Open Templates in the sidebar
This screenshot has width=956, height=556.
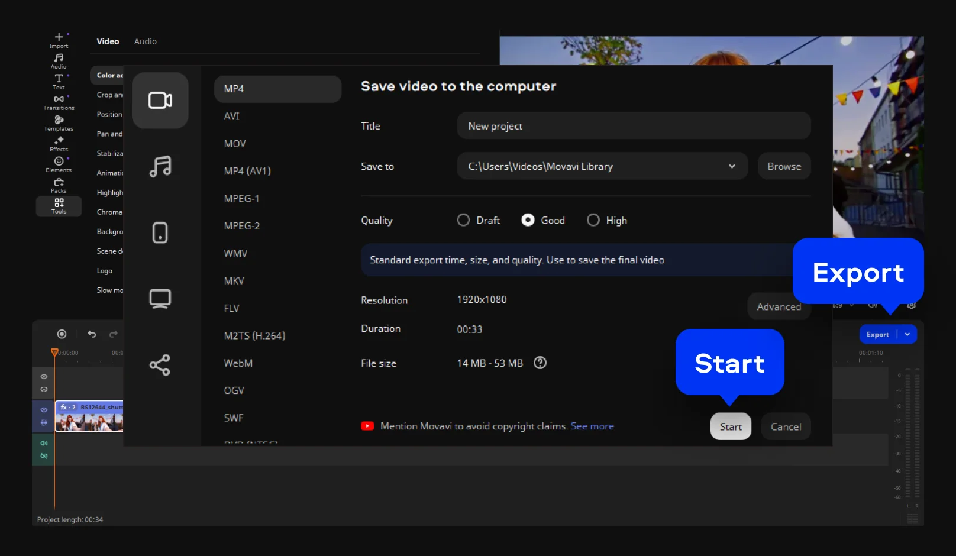pyautogui.click(x=59, y=123)
